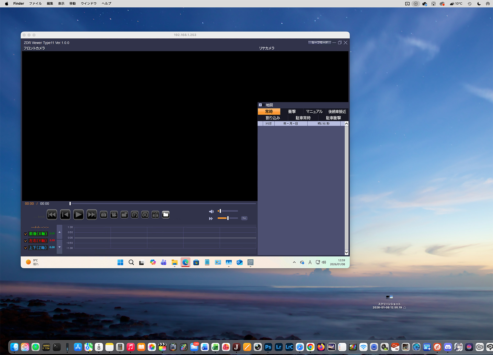
Task: Click the flip image icon
Action: (x=155, y=215)
